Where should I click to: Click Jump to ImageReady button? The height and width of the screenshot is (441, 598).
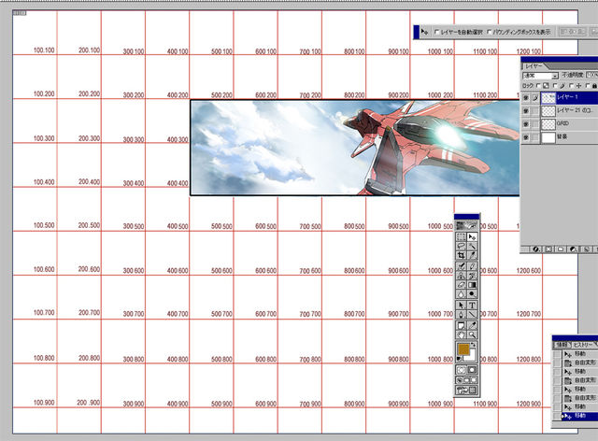tap(467, 391)
